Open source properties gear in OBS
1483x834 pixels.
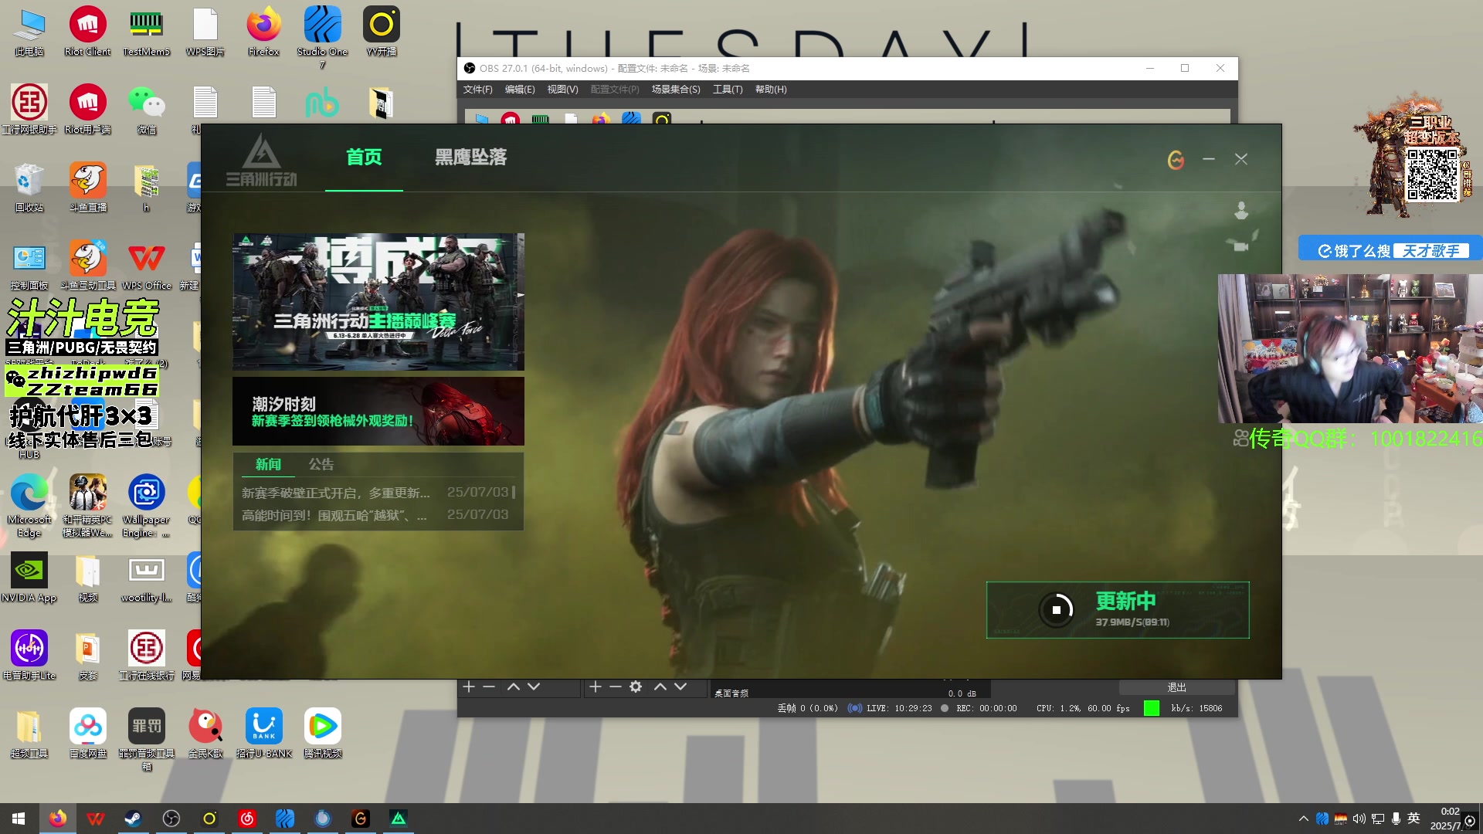[x=636, y=687]
